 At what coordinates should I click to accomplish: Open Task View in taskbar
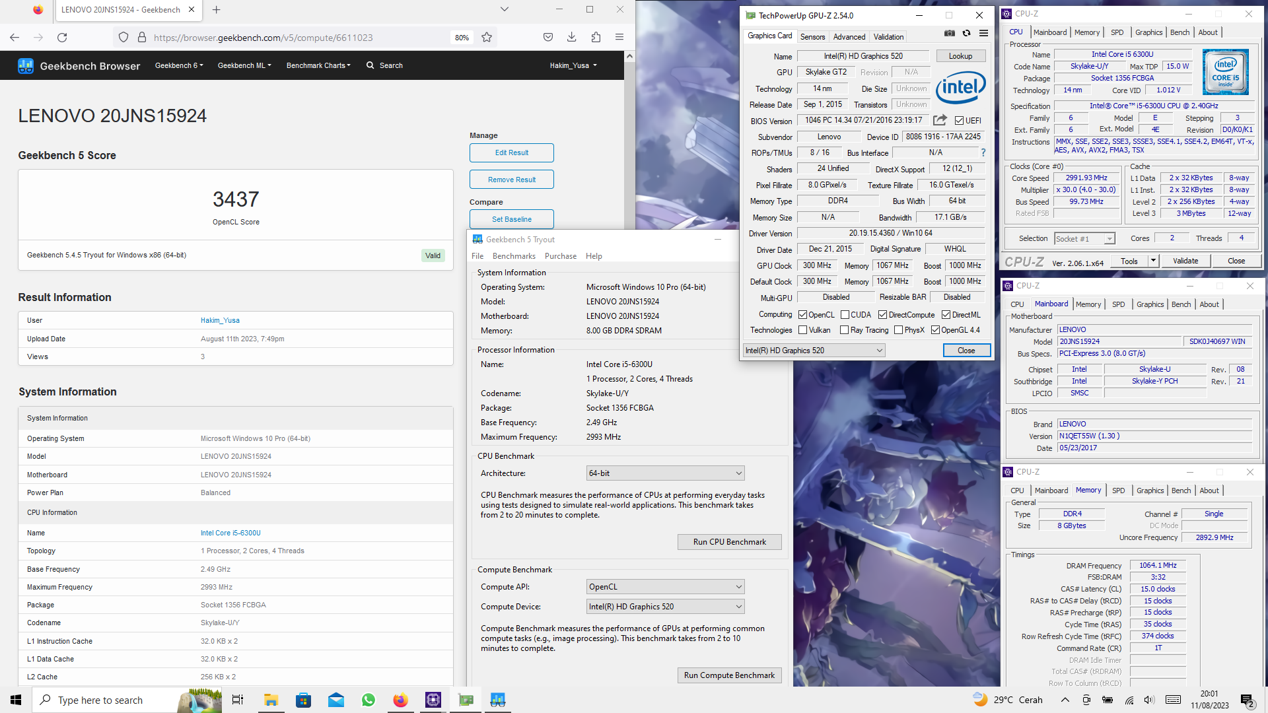tap(238, 700)
